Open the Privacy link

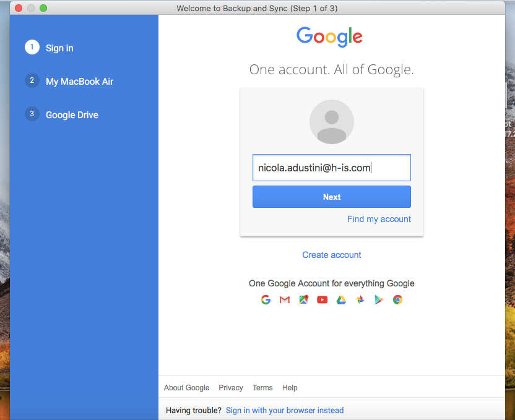pos(231,388)
